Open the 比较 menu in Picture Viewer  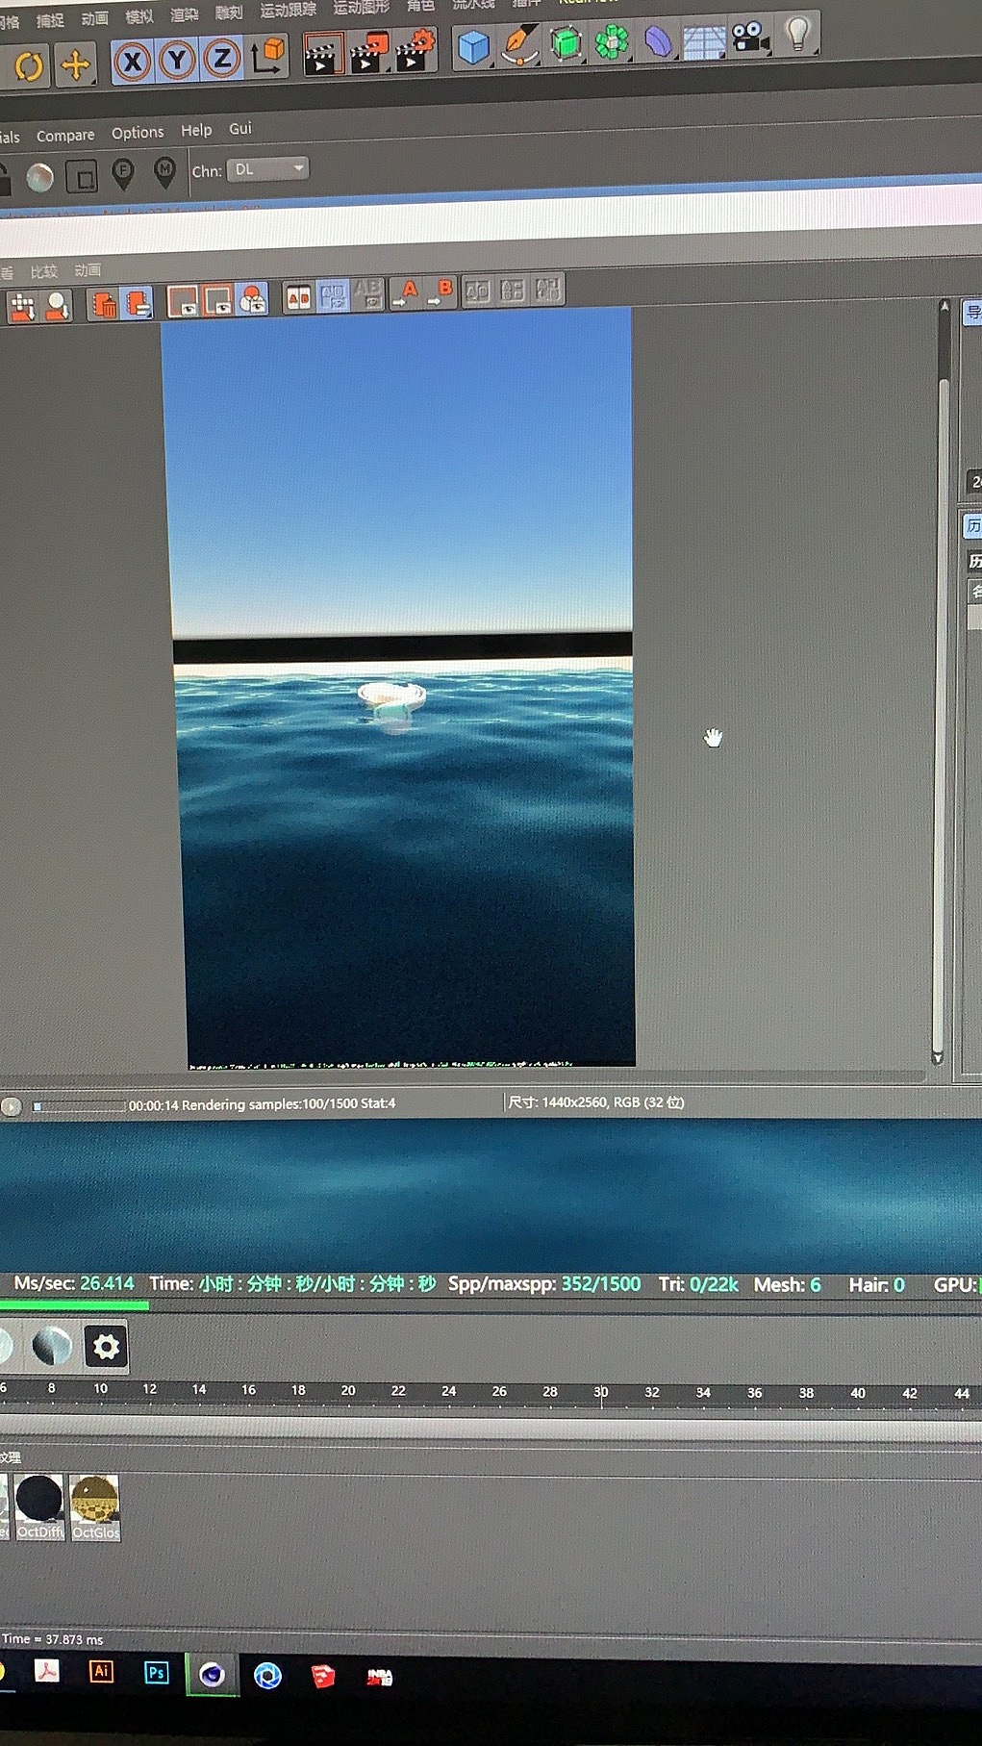tap(44, 272)
